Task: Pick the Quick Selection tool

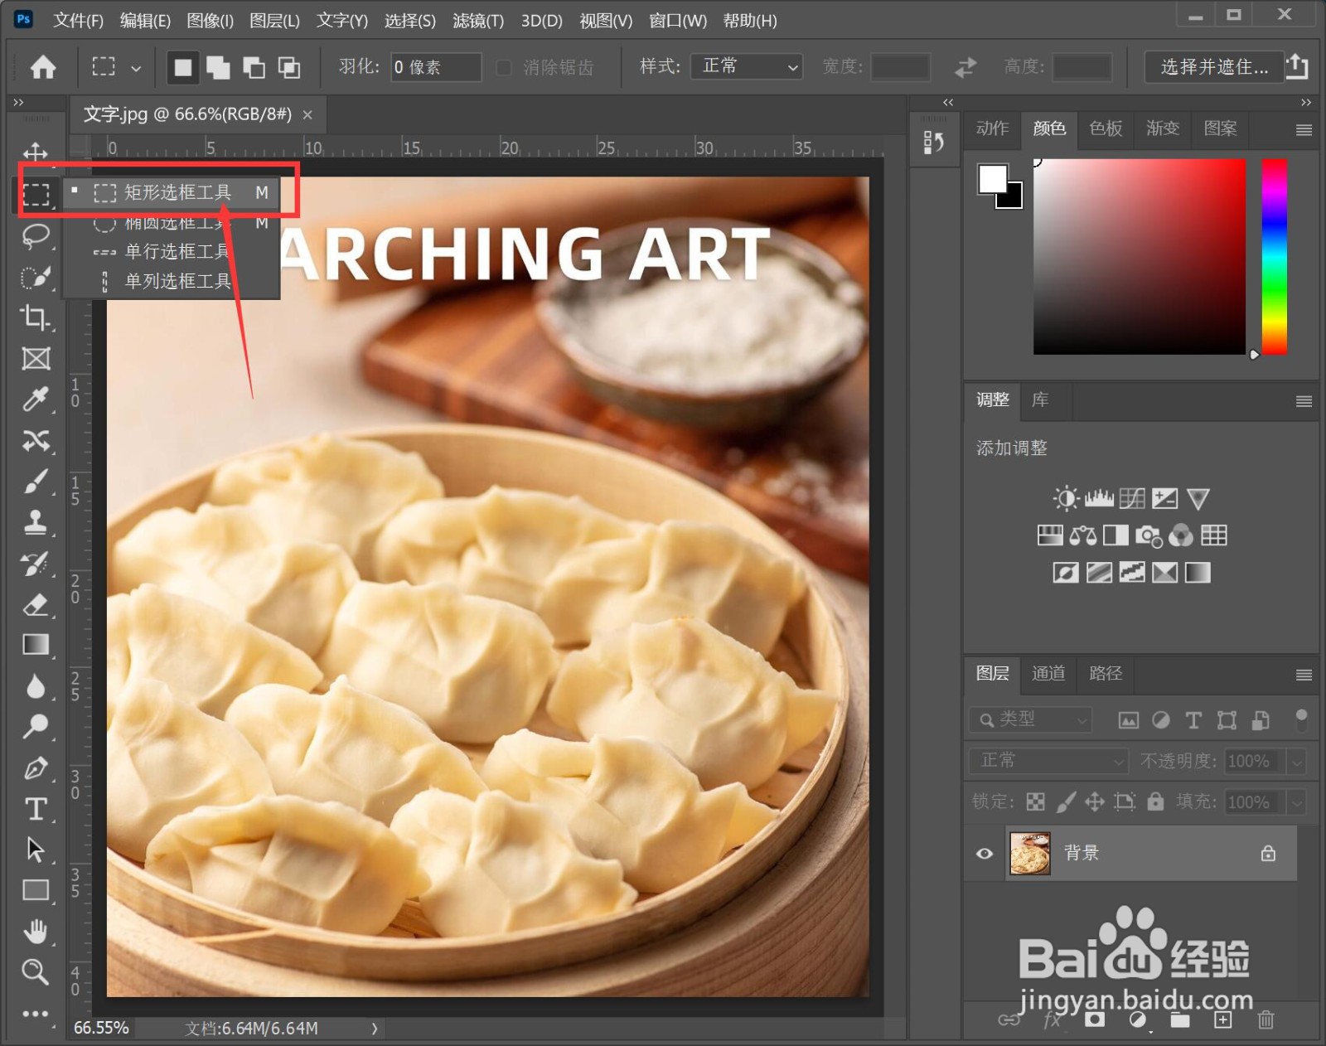Action: click(x=35, y=277)
